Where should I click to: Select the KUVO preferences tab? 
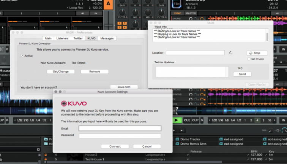click(91, 38)
